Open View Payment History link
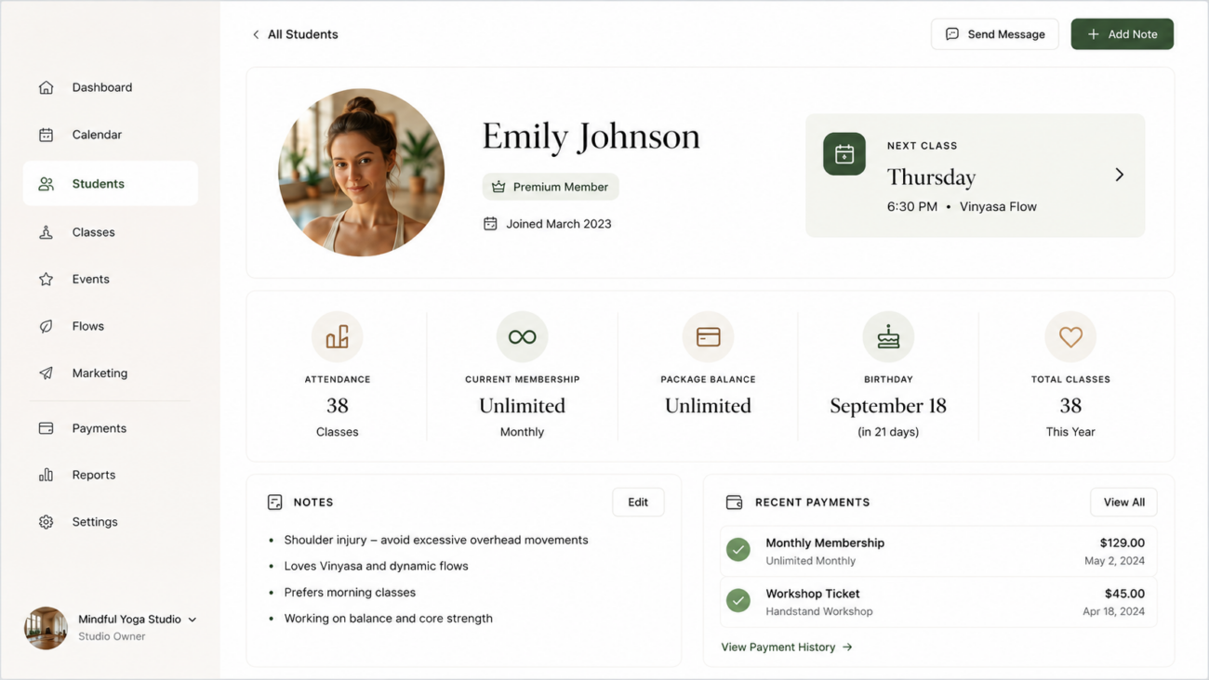Screen dimensions: 1209x680 click(x=787, y=647)
